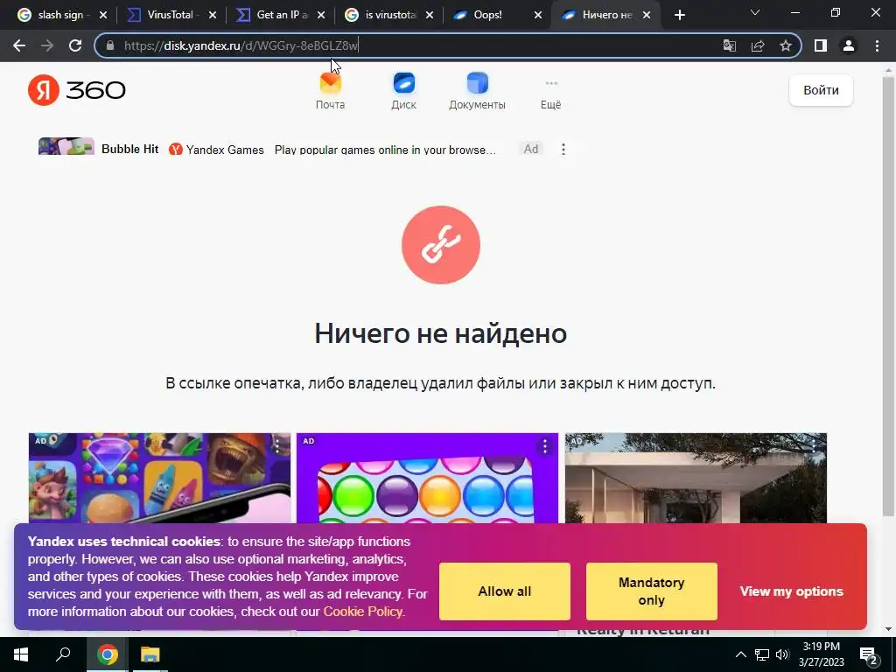Translate this page via address bar icon
Image resolution: width=896 pixels, height=672 pixels.
730,45
